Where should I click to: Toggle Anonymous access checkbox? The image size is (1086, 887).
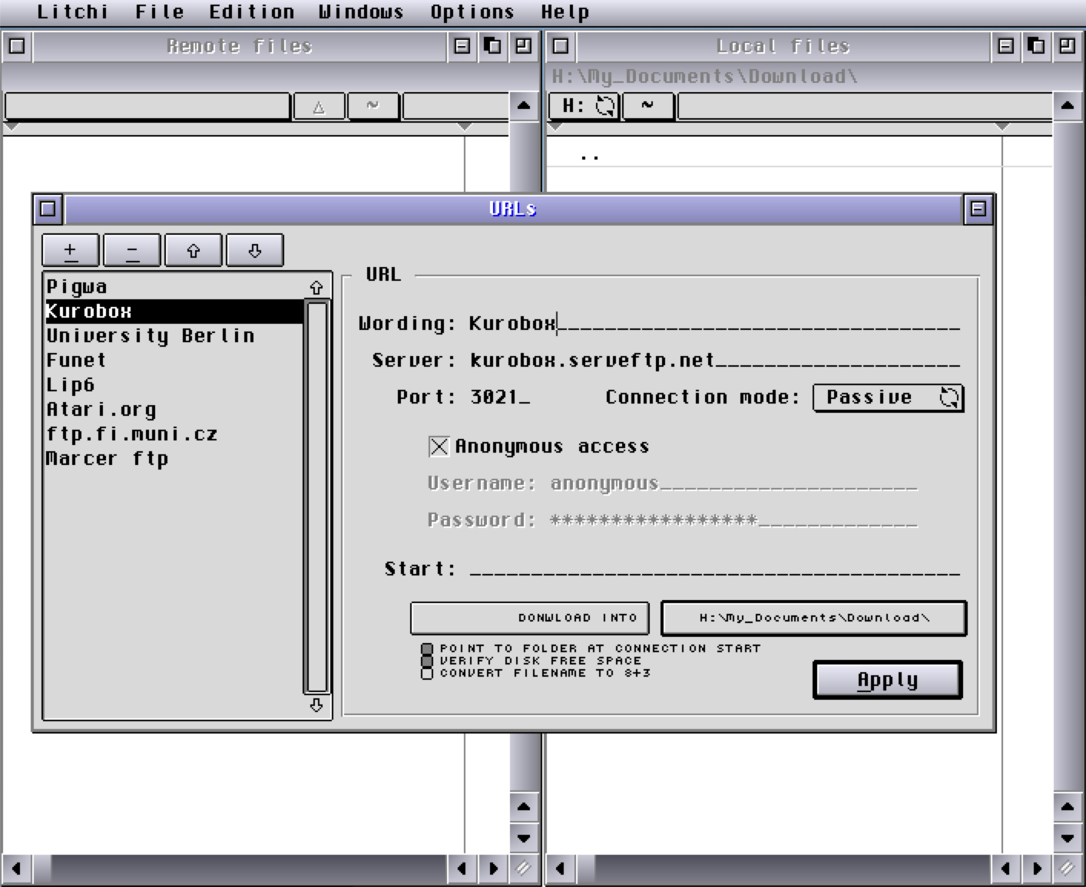tap(439, 447)
